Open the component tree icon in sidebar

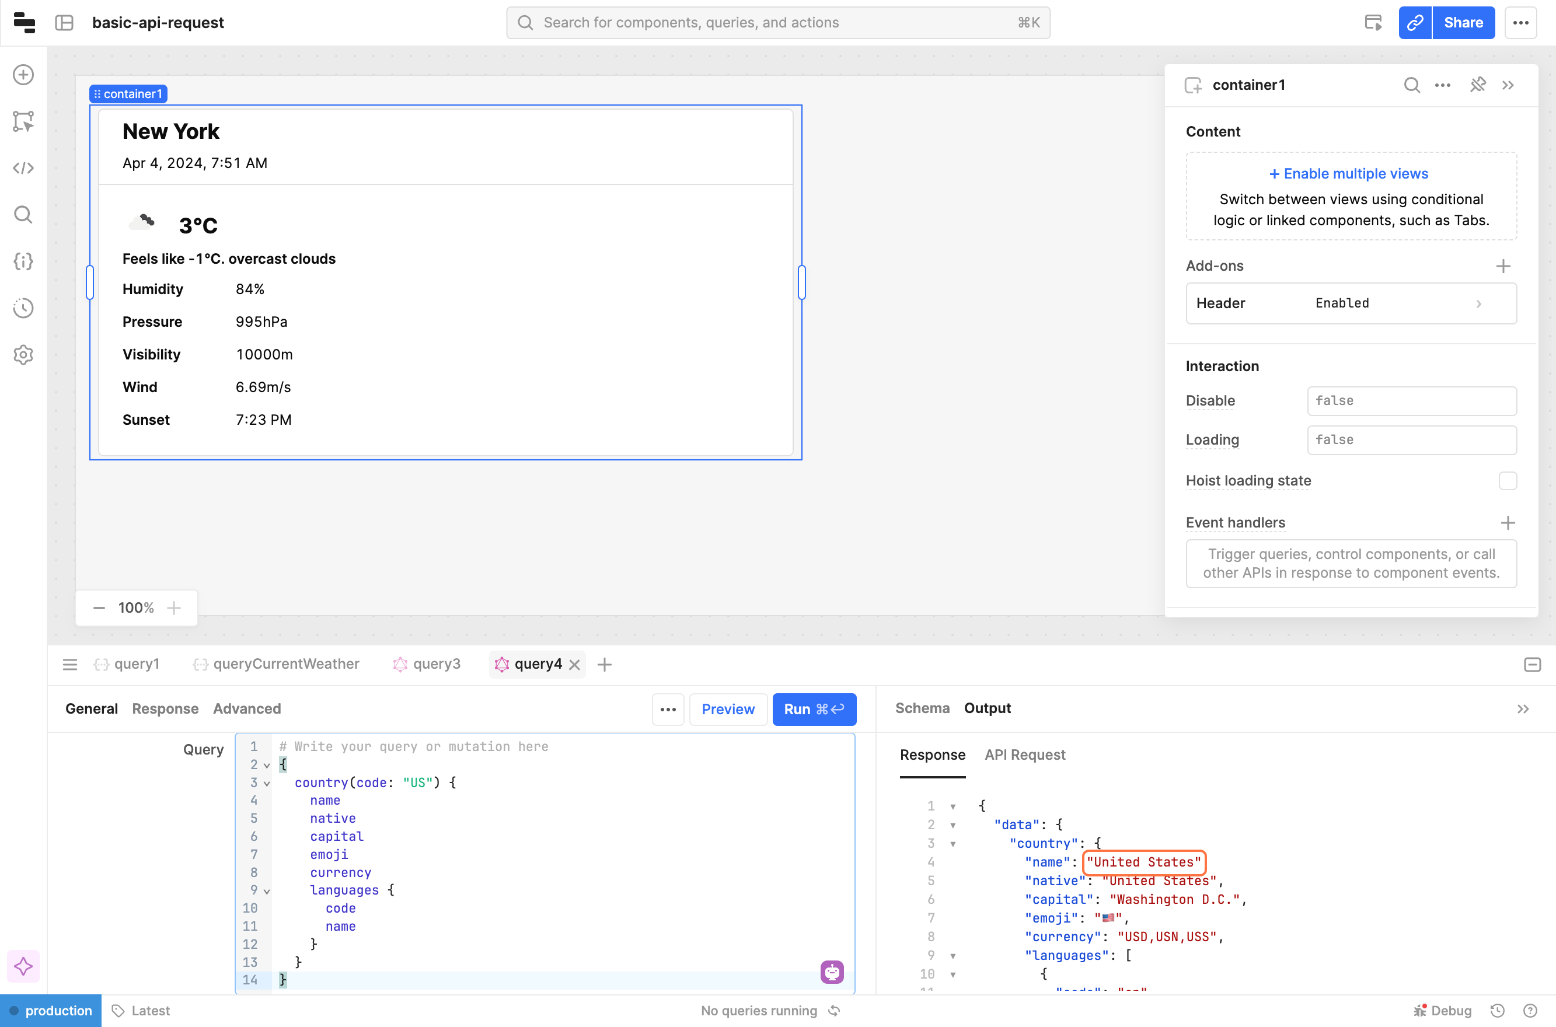23,121
